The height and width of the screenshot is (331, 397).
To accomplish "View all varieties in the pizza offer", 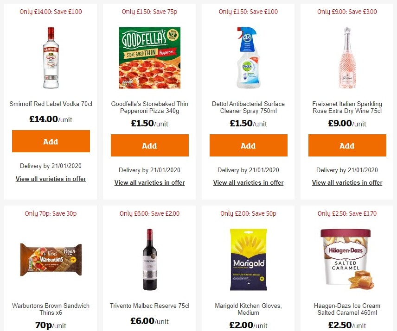I will (149, 182).
